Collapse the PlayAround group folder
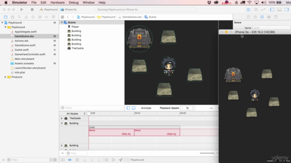Image resolution: width=291 pixels, height=163 pixels. pos(5,27)
